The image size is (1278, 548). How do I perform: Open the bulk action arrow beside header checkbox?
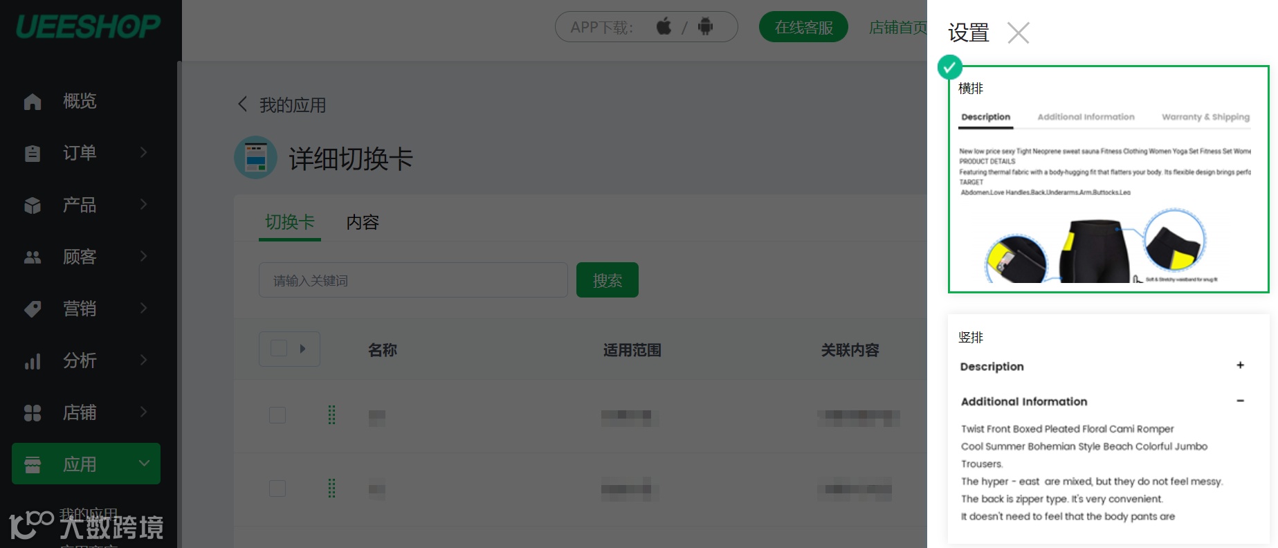302,349
